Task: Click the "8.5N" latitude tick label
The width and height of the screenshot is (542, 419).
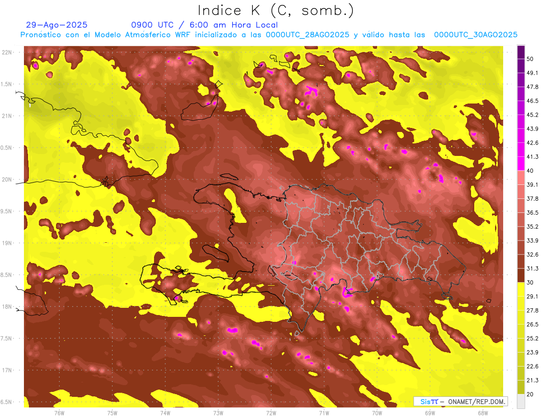Action: (x=7, y=275)
